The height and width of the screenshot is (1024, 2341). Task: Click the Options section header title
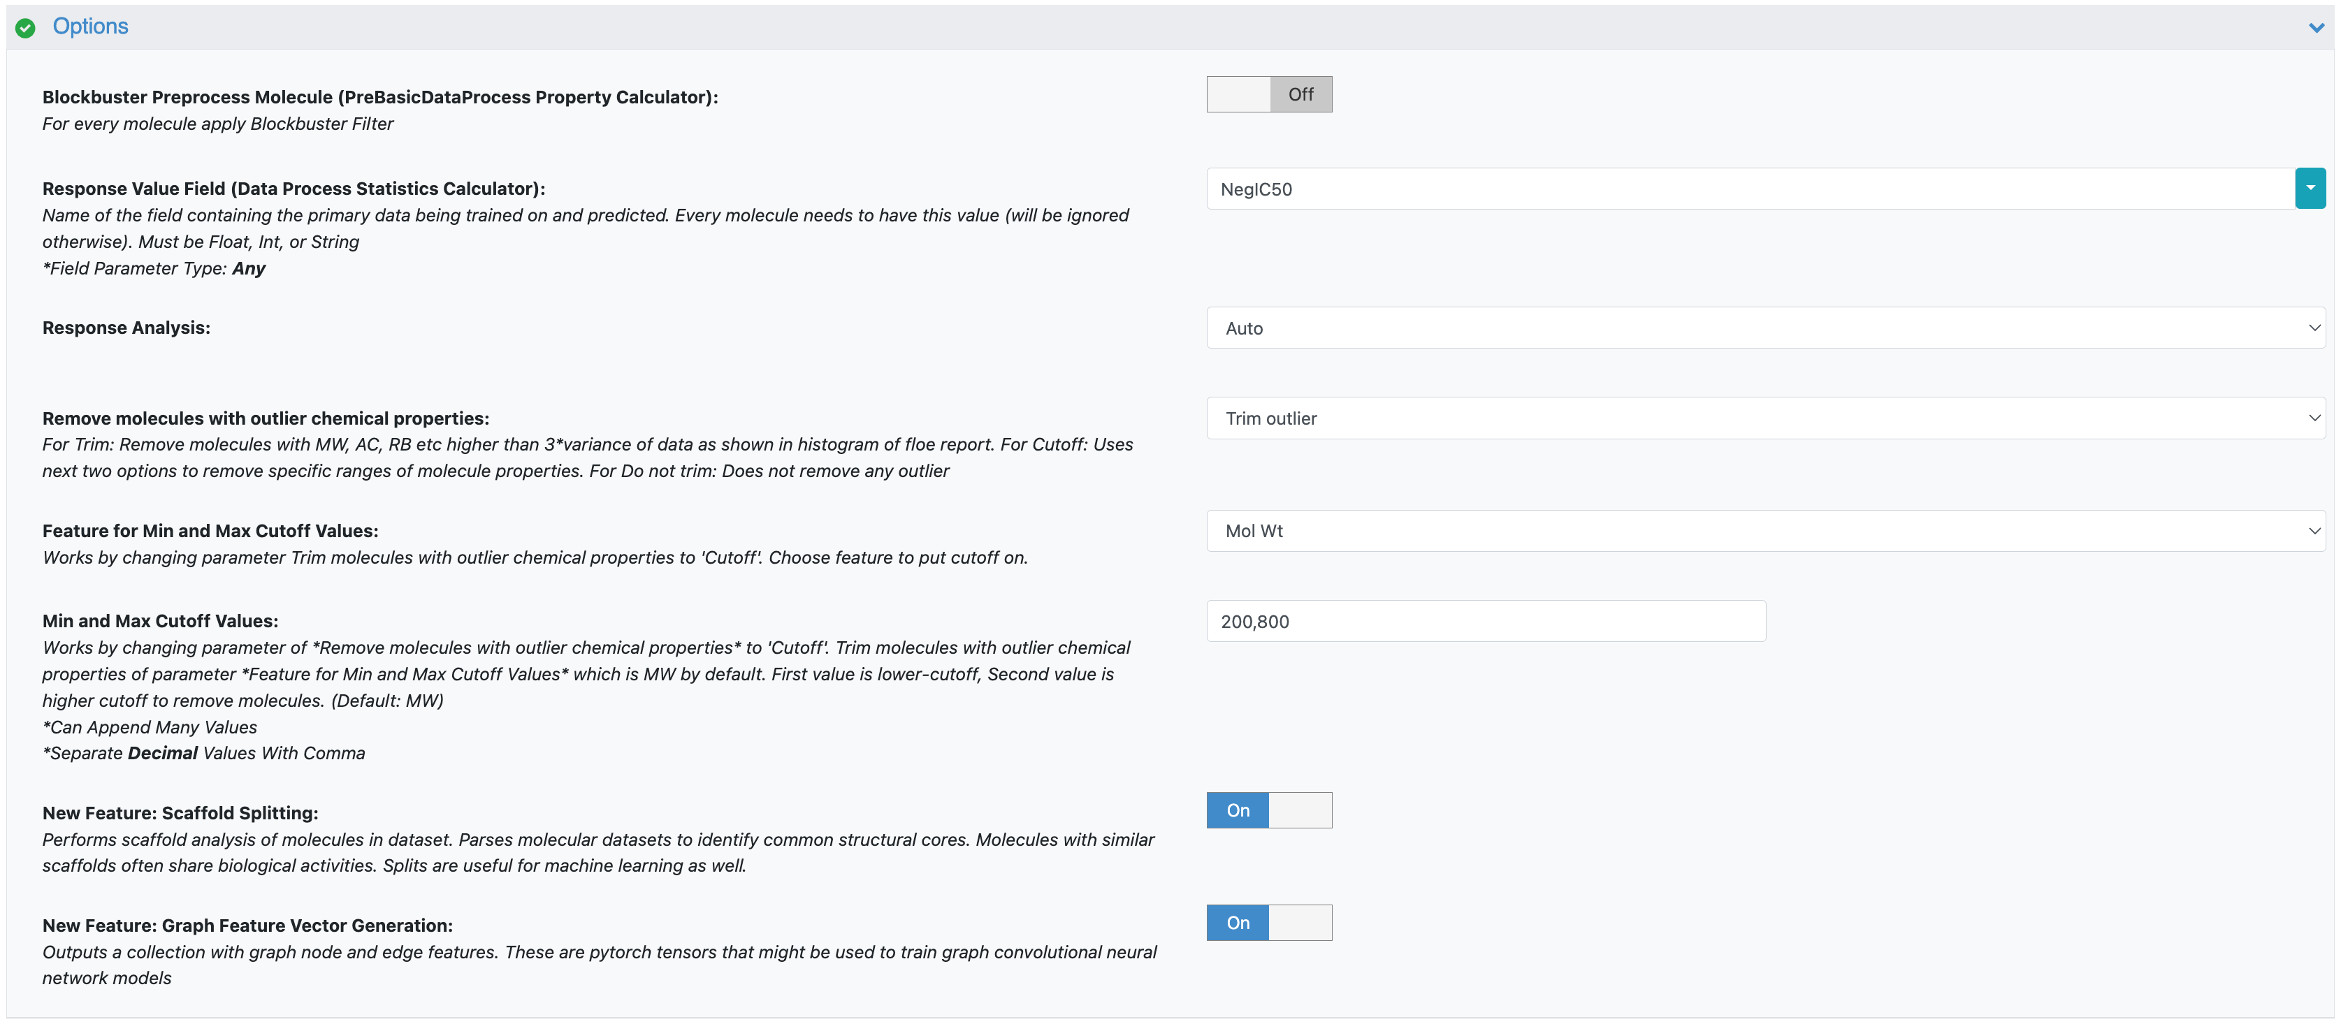tap(90, 27)
